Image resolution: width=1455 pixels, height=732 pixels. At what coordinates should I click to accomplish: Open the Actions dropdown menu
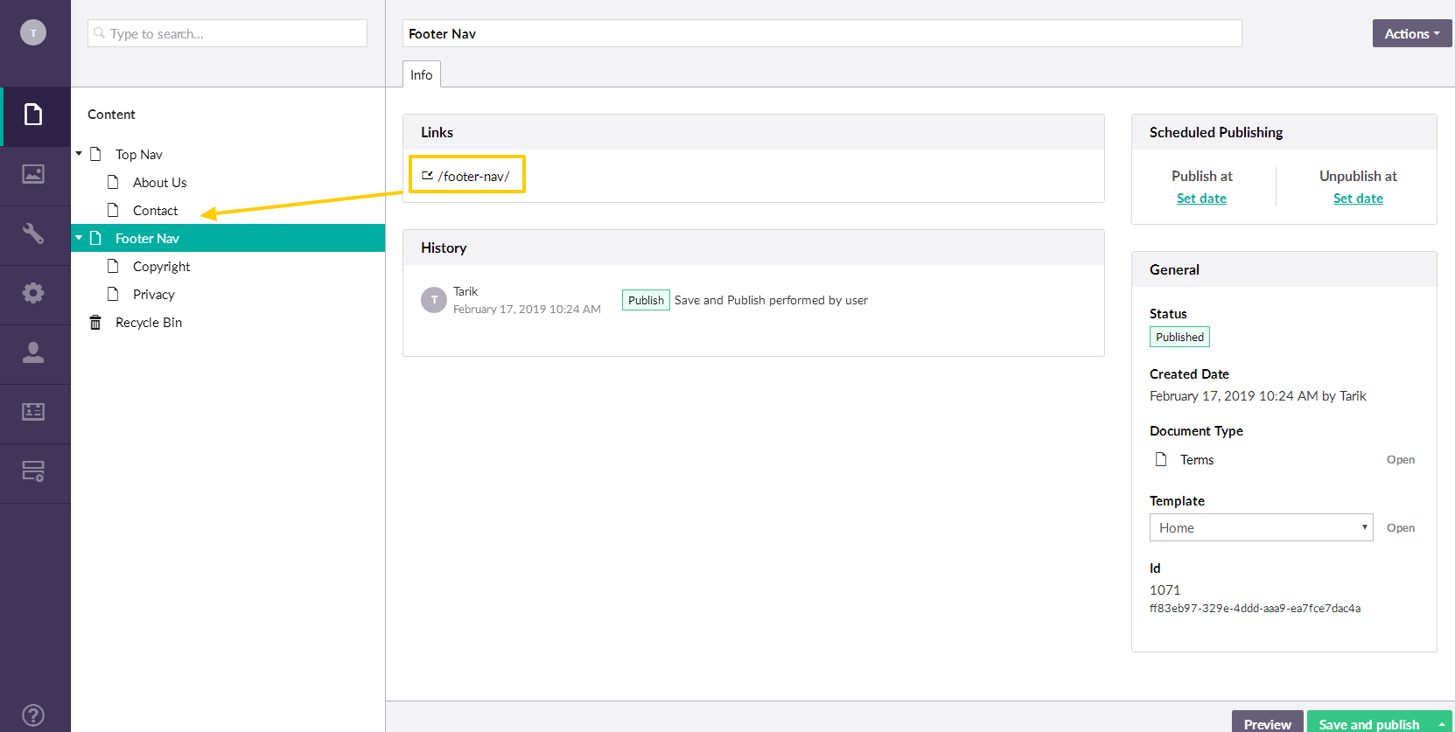point(1411,33)
